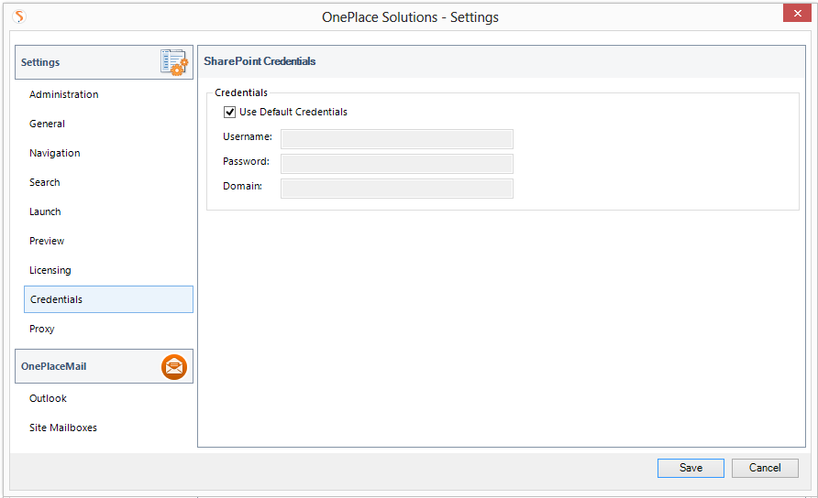The height and width of the screenshot is (498, 818).
Task: Open the Search settings section
Action: 44,182
